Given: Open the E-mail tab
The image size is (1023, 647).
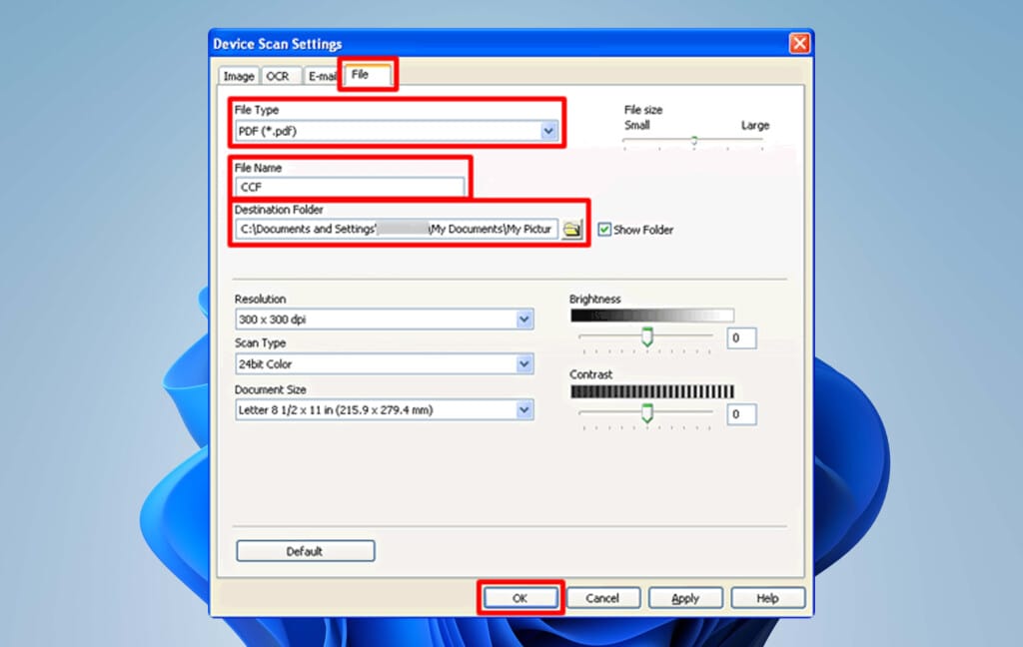Looking at the screenshot, I should (x=321, y=76).
